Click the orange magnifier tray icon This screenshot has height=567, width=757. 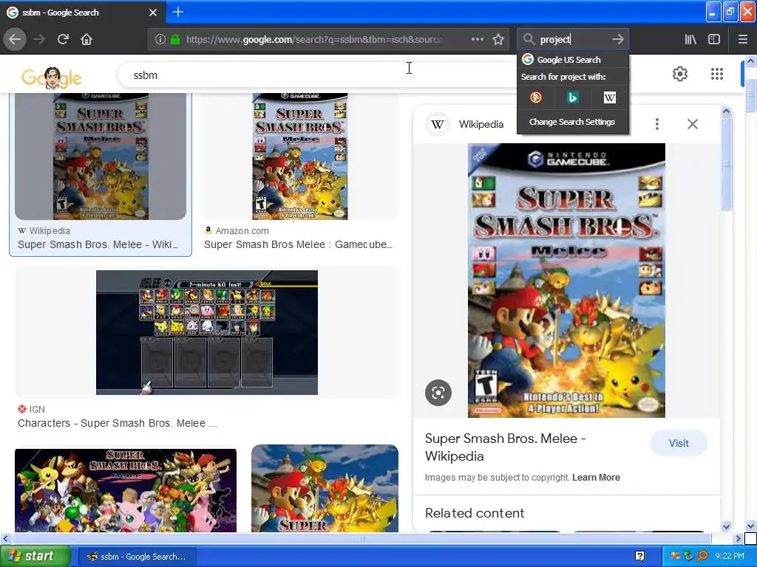(702, 557)
